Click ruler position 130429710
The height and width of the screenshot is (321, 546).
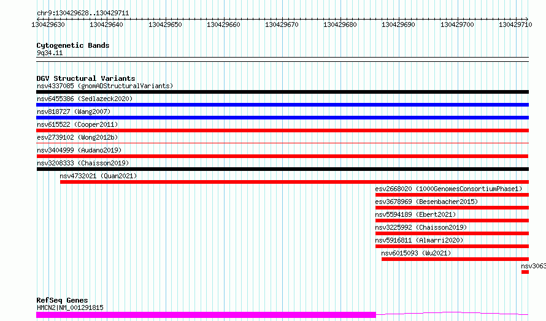tap(515, 25)
